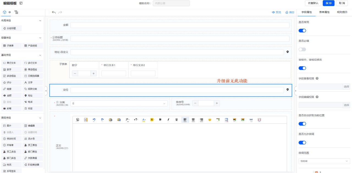Image resolution: width=352 pixels, height=173 pixels.
Task: Click the italic I editor icon
Action: [168, 120]
